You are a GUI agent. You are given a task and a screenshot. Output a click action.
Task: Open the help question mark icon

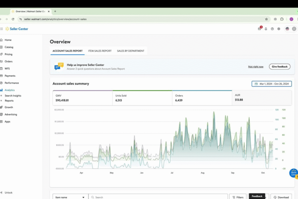(x=272, y=29)
